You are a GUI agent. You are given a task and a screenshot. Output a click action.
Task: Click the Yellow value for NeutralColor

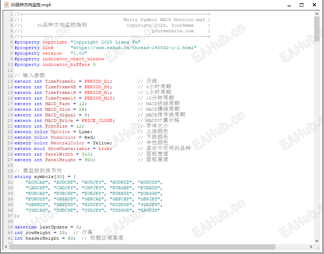point(102,143)
